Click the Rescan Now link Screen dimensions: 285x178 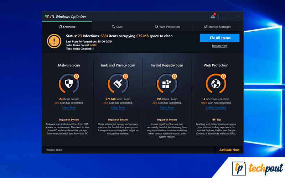click(219, 46)
